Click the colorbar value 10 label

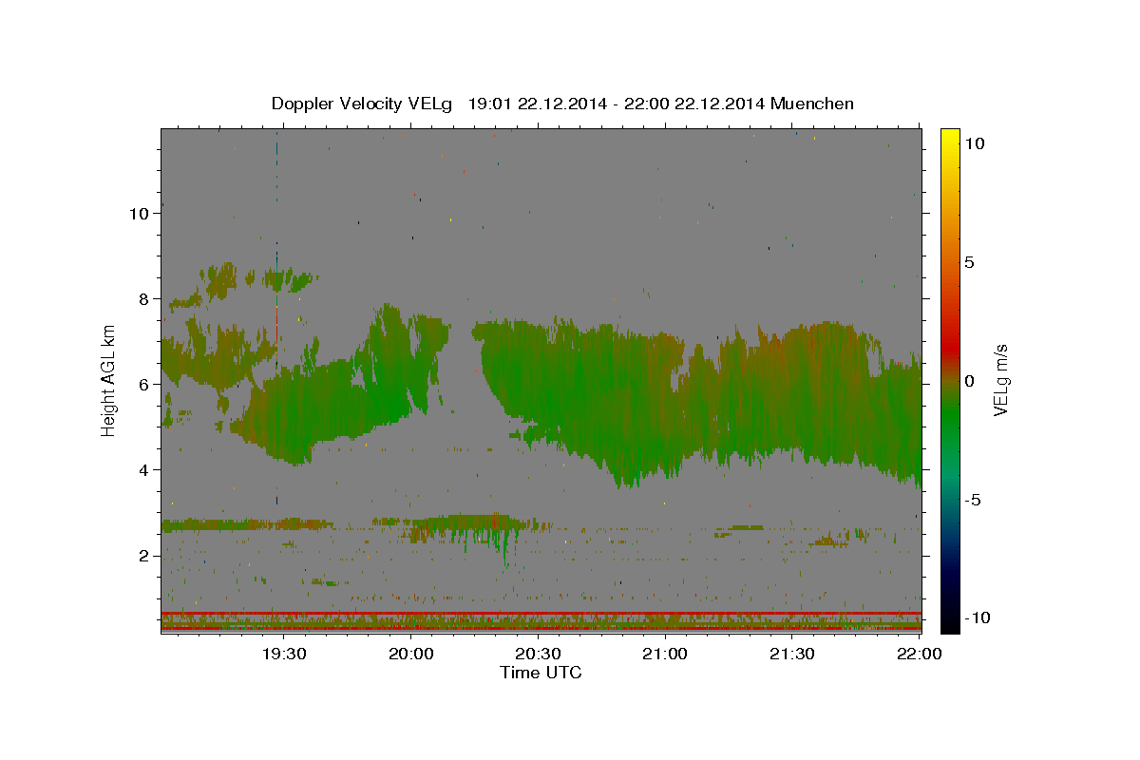click(x=974, y=143)
